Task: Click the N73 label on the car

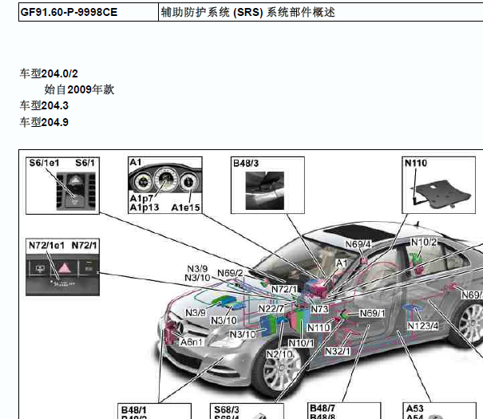Action: click(x=319, y=309)
